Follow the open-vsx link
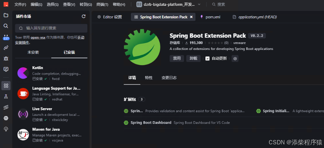This screenshot has width=324, height=148. tap(38, 38)
